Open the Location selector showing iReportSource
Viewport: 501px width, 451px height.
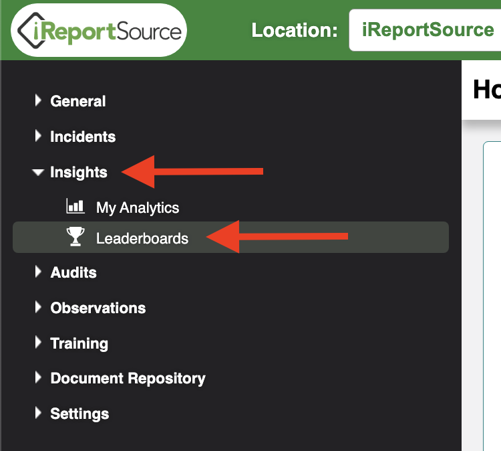(425, 30)
